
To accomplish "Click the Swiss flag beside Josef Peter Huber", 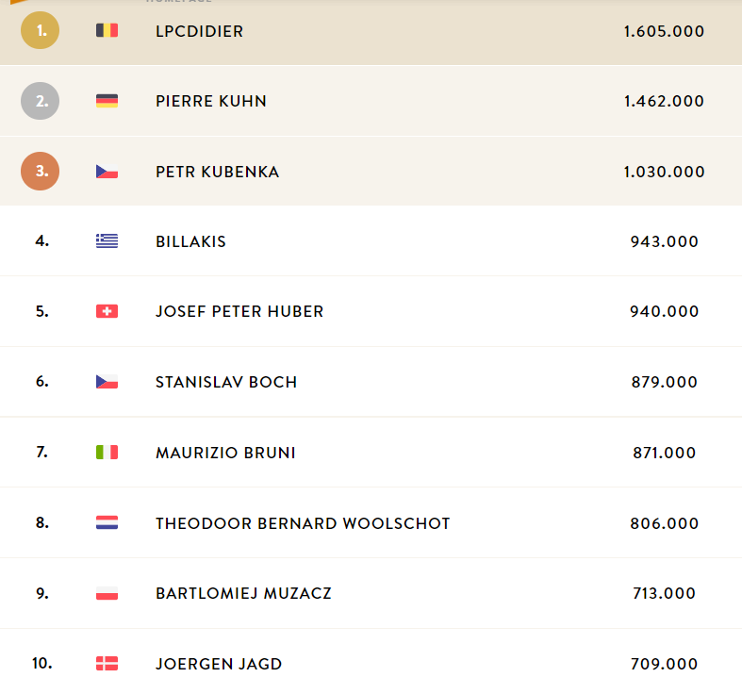I will [x=107, y=311].
